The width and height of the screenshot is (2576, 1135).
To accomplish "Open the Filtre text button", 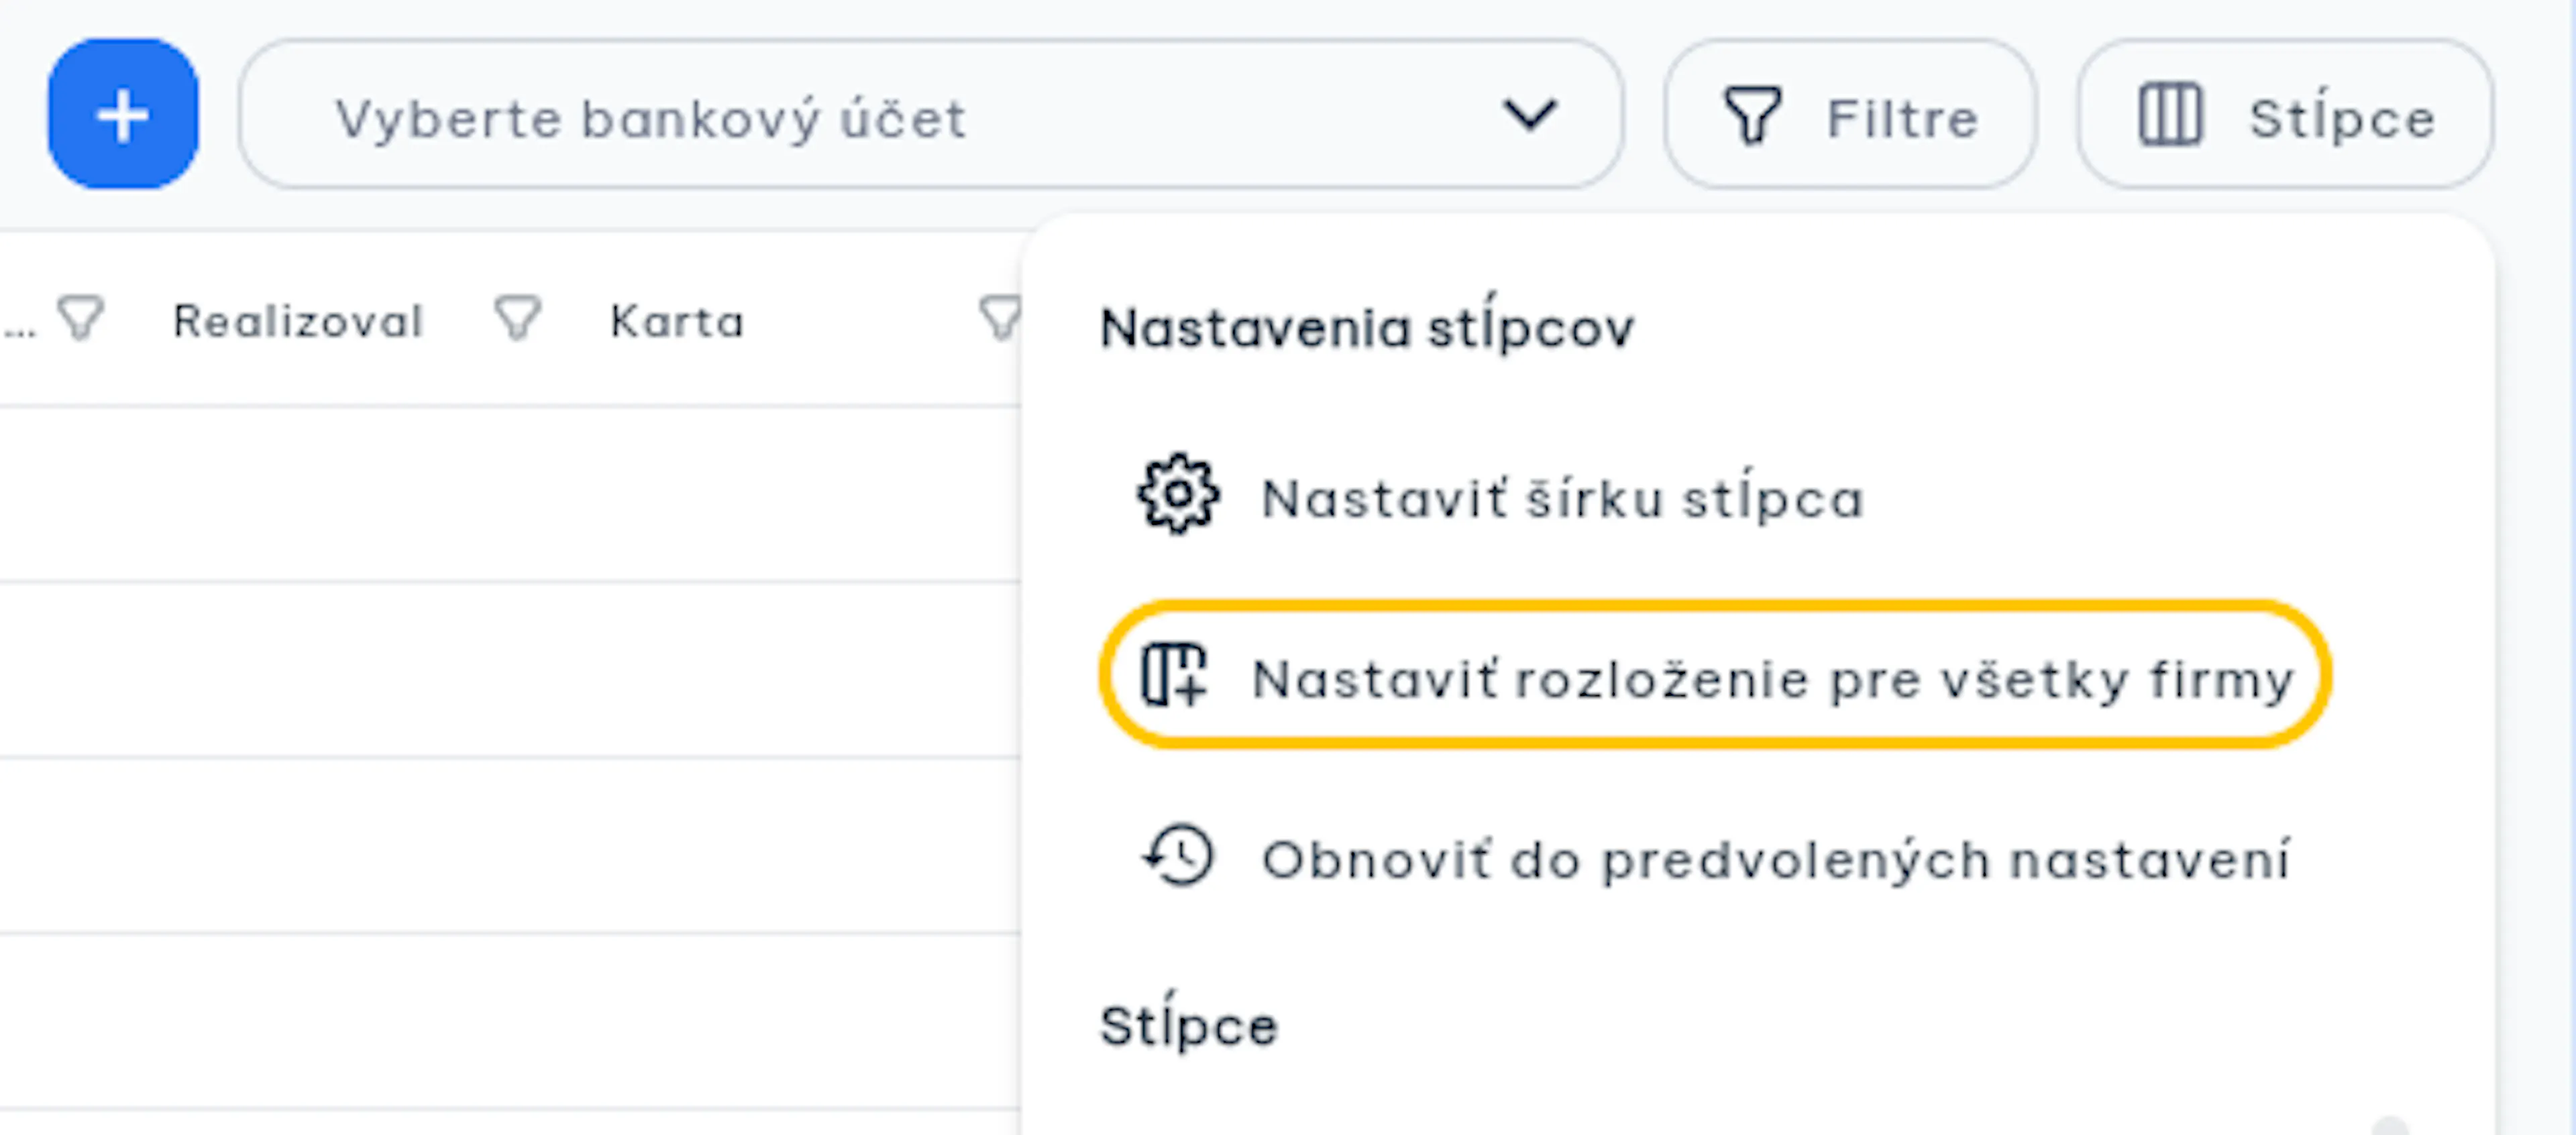I will [1903, 119].
